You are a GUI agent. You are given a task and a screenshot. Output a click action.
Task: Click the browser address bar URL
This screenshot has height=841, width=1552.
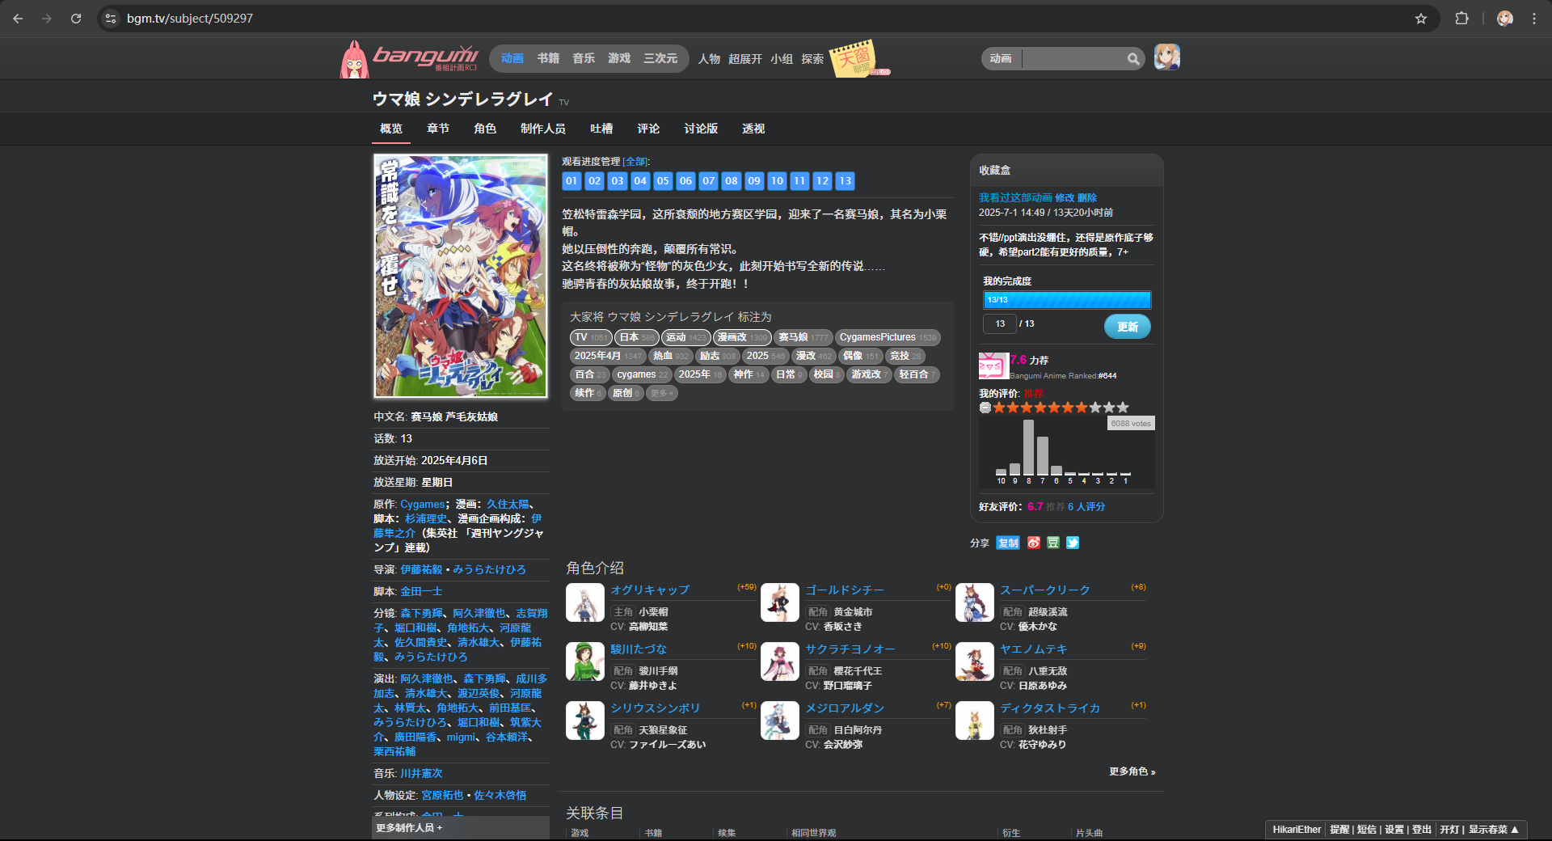pos(190,19)
